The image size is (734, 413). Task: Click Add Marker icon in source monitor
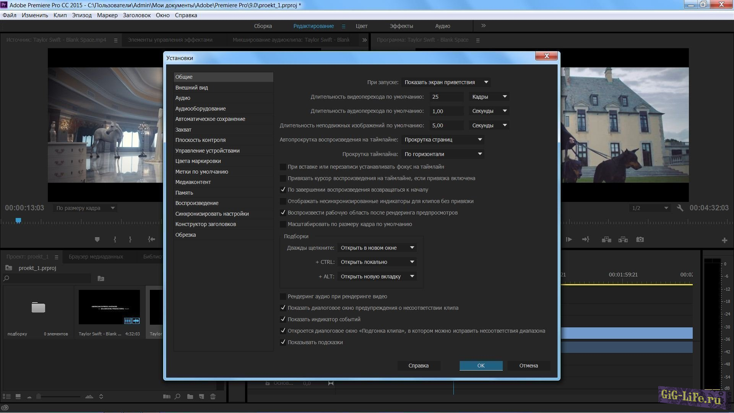97,240
